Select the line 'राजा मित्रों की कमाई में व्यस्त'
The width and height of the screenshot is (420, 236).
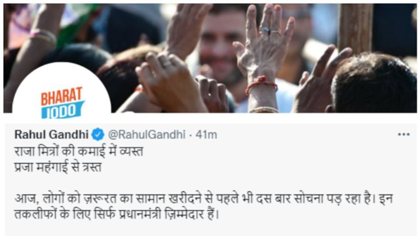(x=79, y=151)
